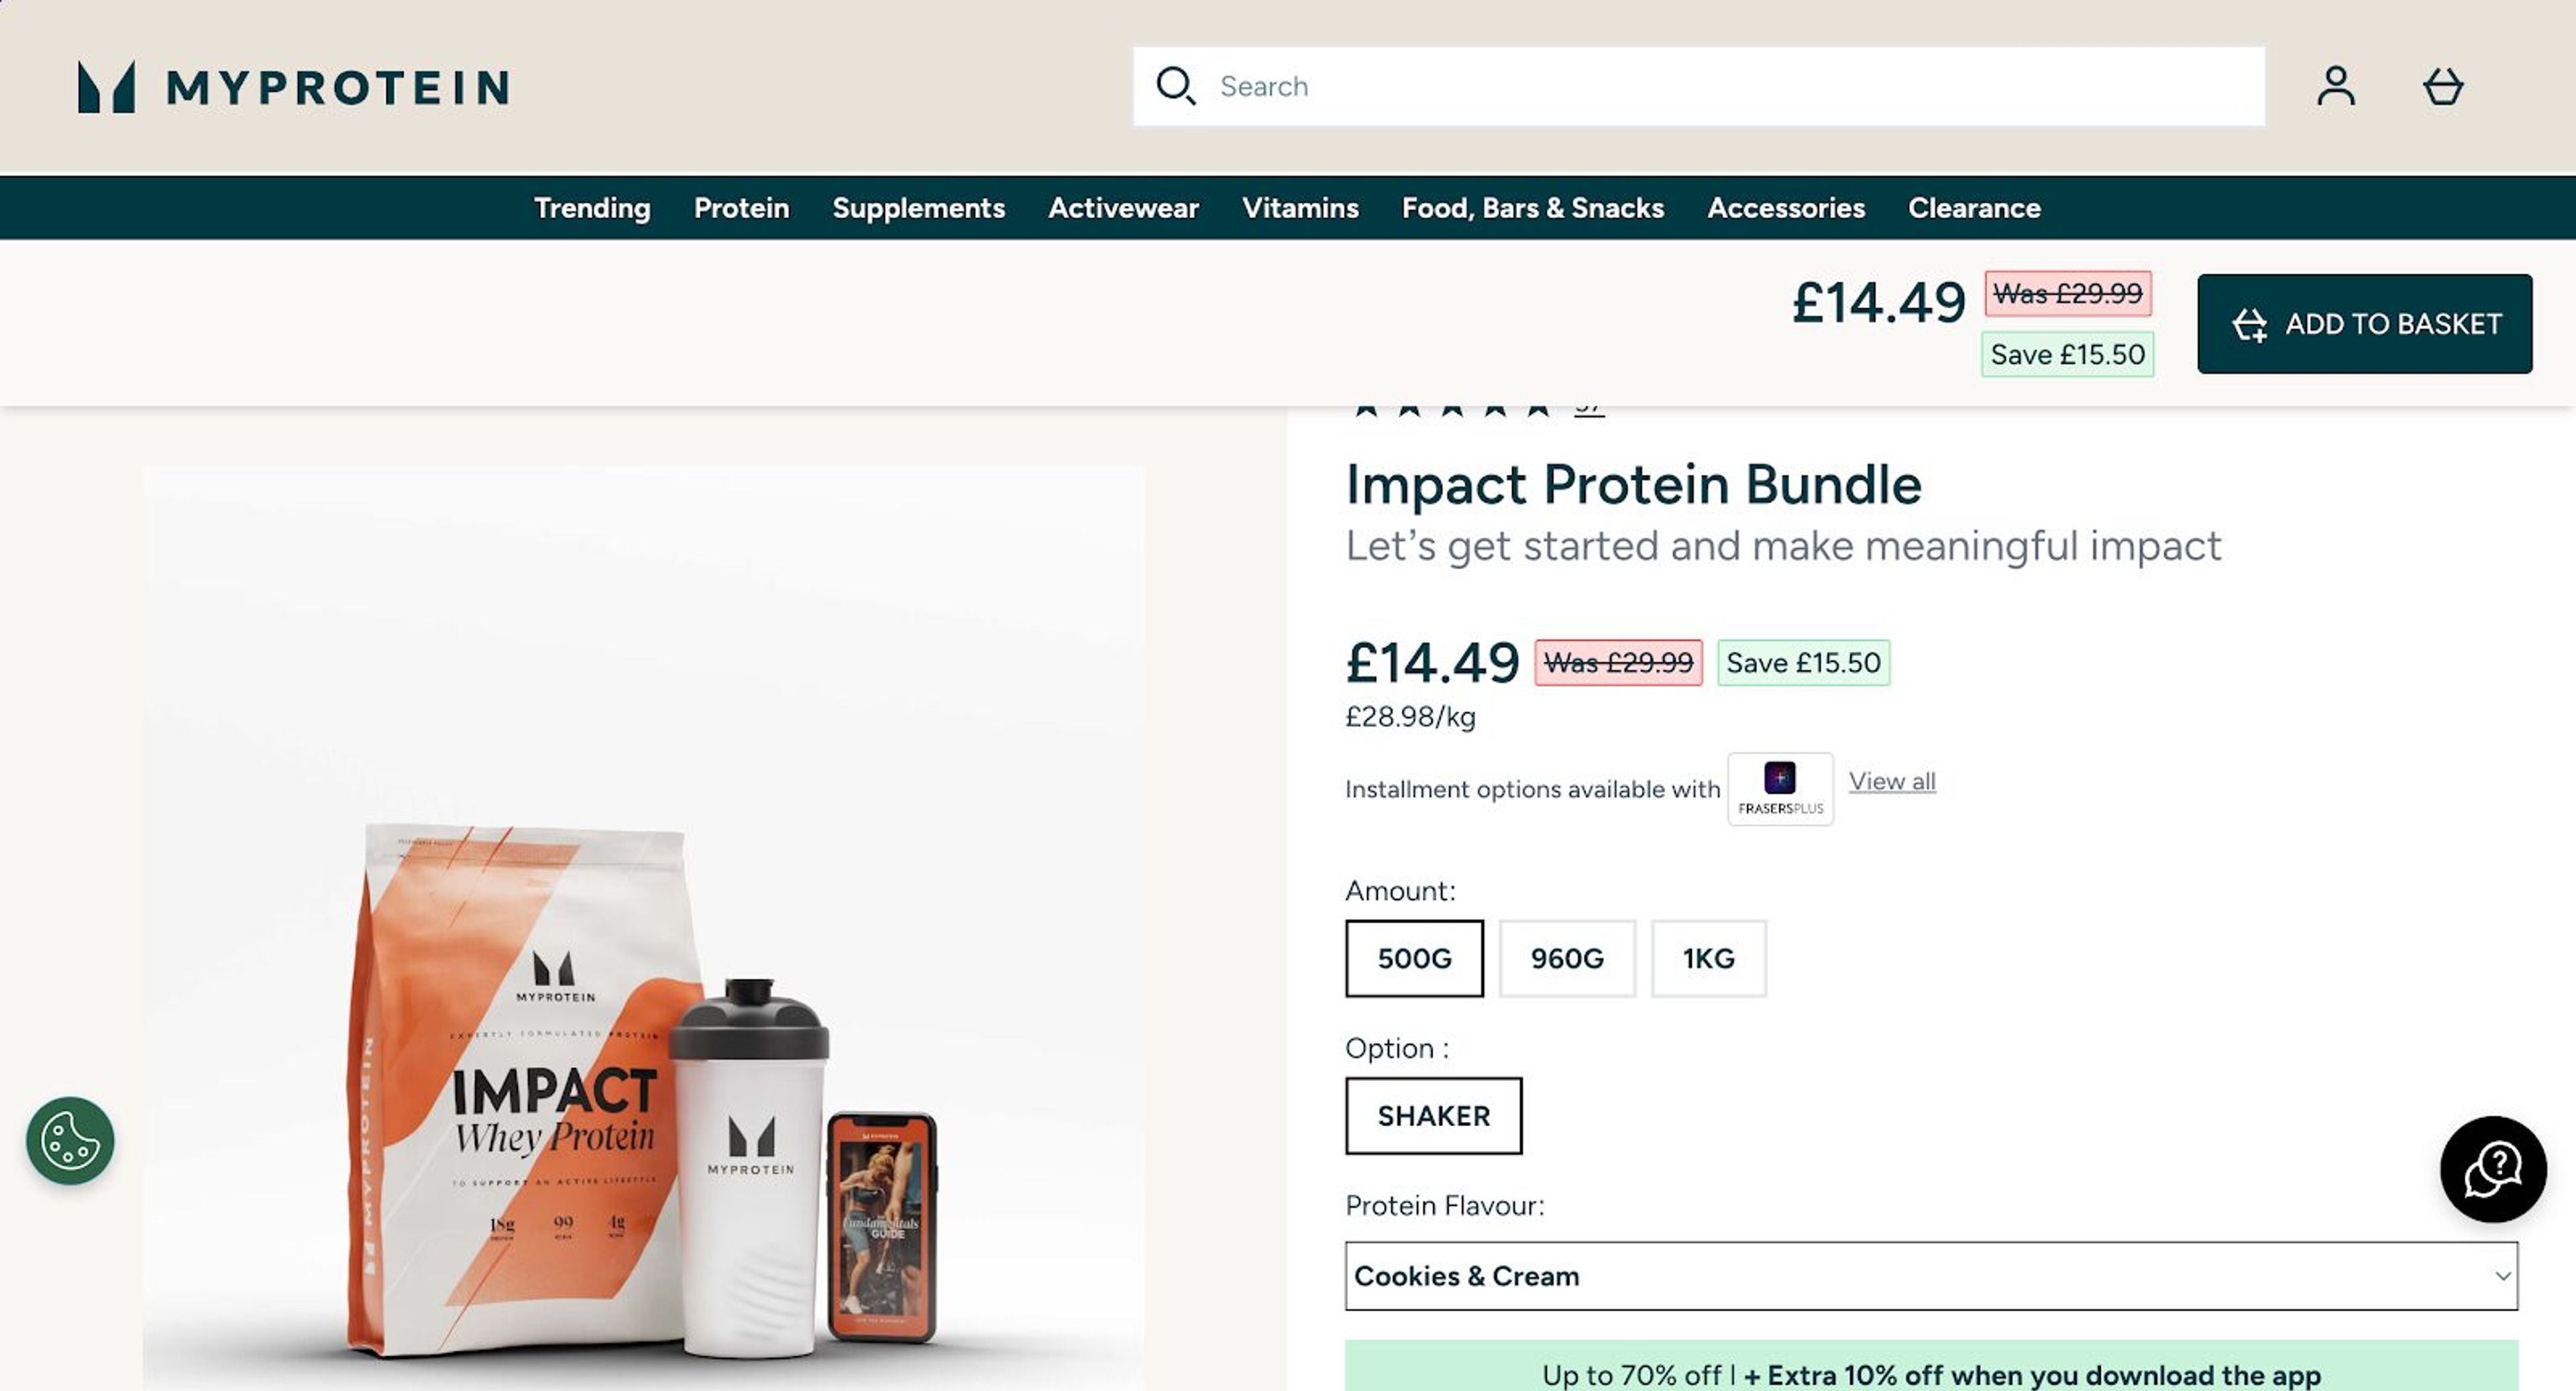Screen dimensions: 2576x1391
Task: Select the 500G amount option
Action: (1414, 958)
